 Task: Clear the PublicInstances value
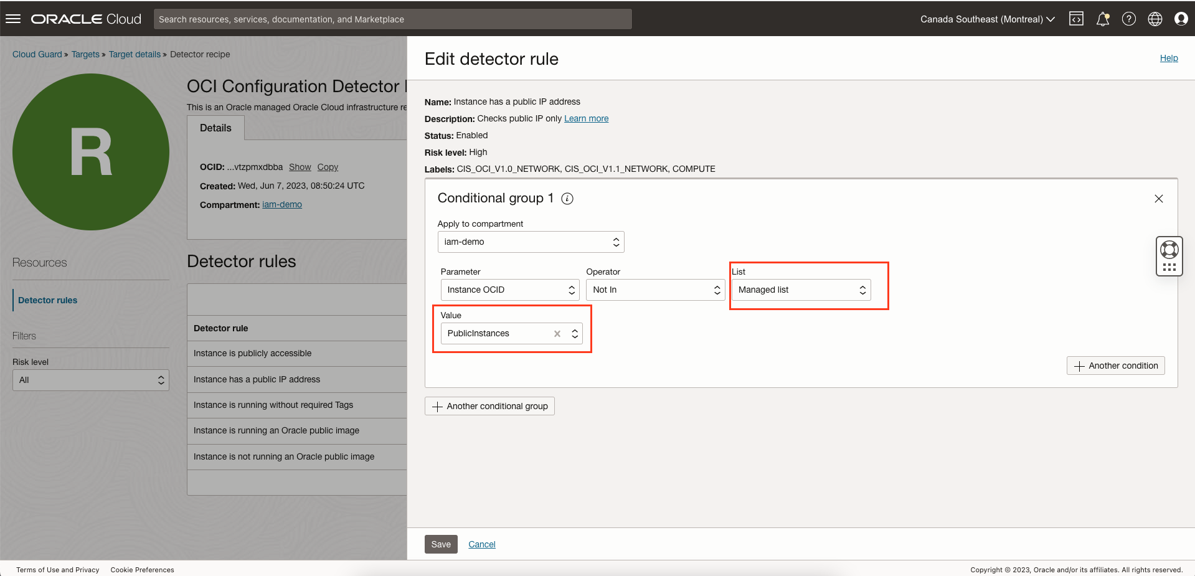click(557, 334)
